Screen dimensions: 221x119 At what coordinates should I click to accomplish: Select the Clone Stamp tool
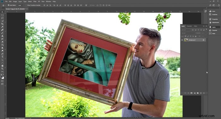pos(2,36)
